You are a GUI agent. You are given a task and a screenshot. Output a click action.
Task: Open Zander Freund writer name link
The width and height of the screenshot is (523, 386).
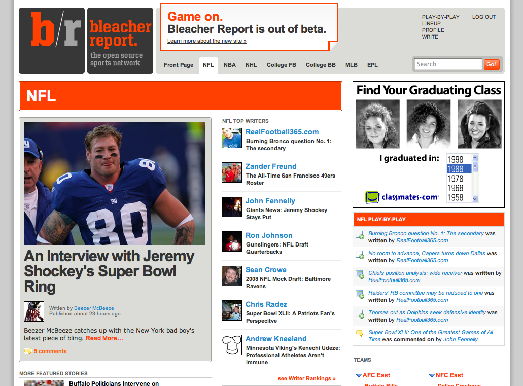click(271, 166)
